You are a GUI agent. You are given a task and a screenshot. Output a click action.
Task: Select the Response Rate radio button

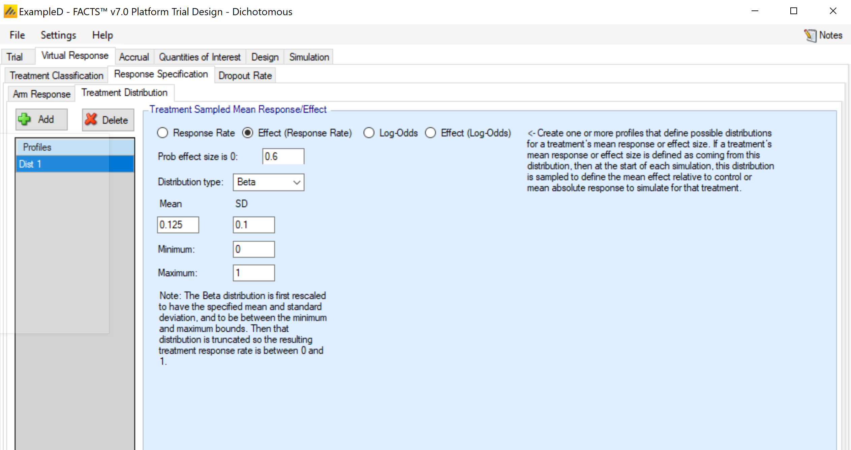162,133
